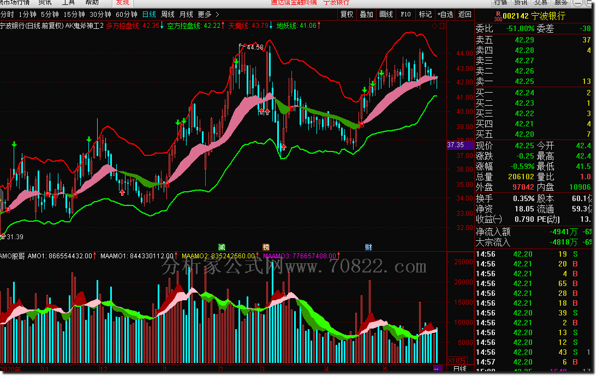
Task: Click the blue 财 marker on the chart axis
Action: pos(368,247)
